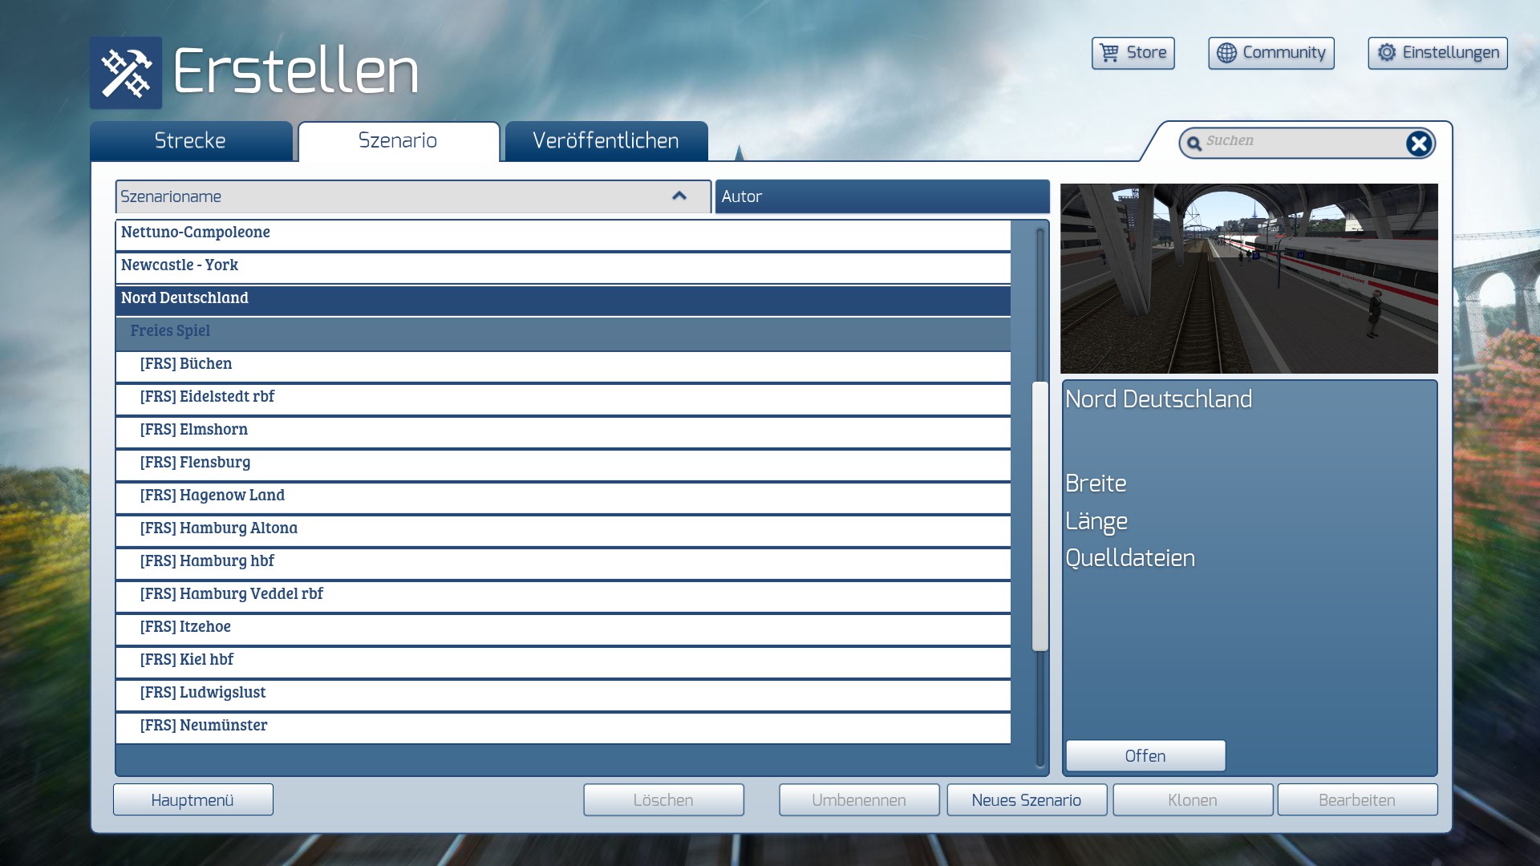Click the gear Einstellungen icon
The width and height of the screenshot is (1540, 866).
[x=1386, y=53]
